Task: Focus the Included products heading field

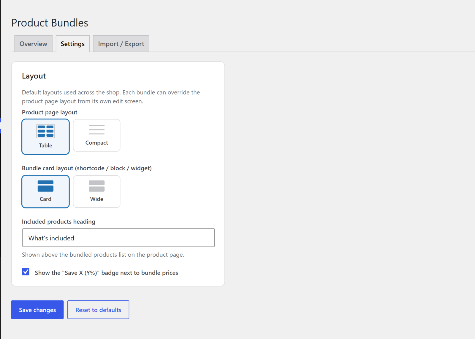Action: [x=118, y=238]
